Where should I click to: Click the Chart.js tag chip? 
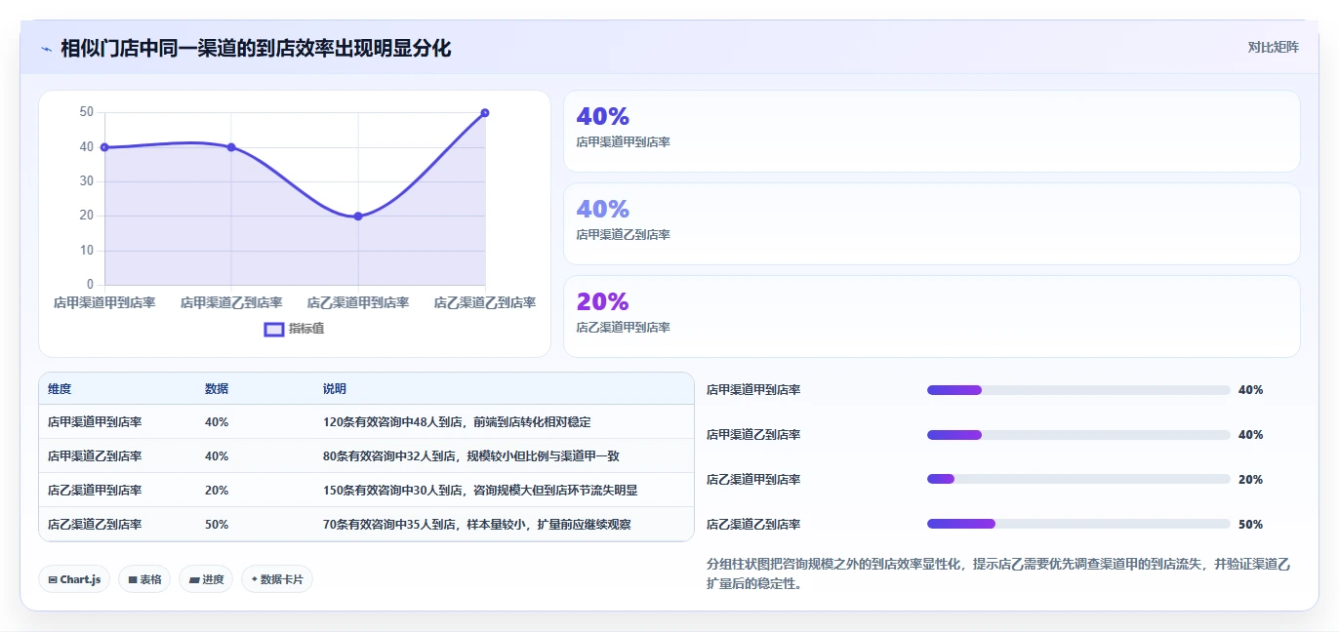pyautogui.click(x=74, y=579)
